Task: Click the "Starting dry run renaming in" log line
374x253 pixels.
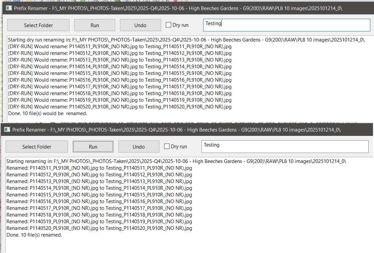Action: [186, 40]
